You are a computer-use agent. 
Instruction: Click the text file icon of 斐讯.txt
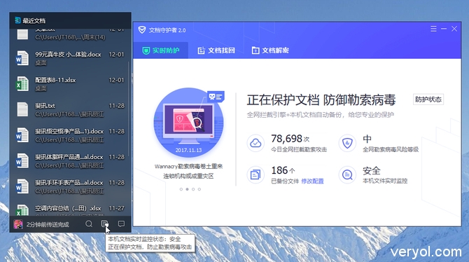click(x=22, y=109)
